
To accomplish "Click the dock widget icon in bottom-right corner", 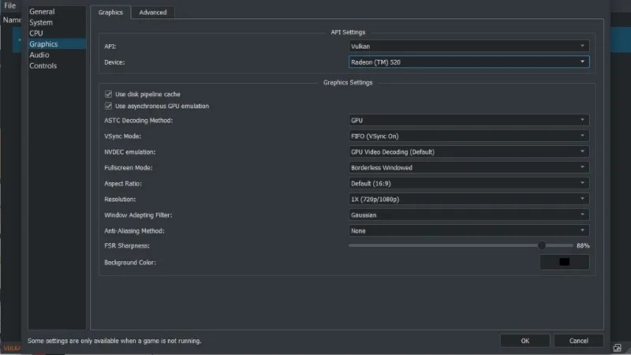I will (x=617, y=347).
